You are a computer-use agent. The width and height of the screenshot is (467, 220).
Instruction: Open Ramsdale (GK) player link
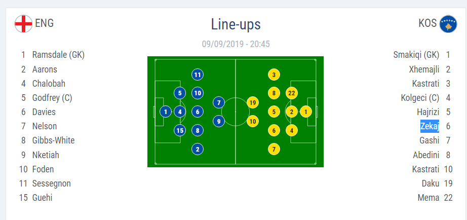pyautogui.click(x=58, y=55)
